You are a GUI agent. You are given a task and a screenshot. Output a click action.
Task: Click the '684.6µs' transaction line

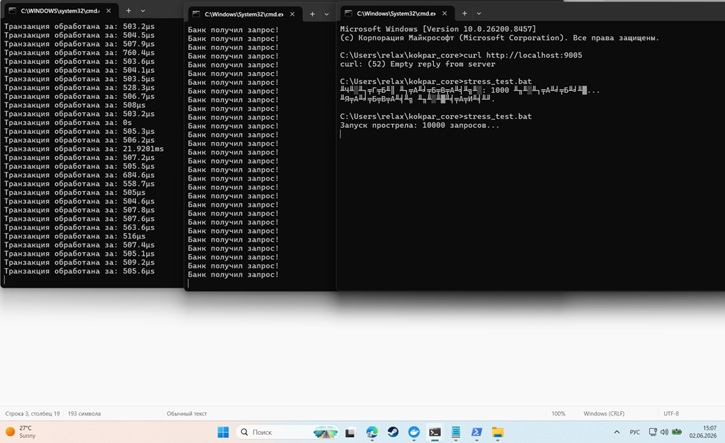80,175
